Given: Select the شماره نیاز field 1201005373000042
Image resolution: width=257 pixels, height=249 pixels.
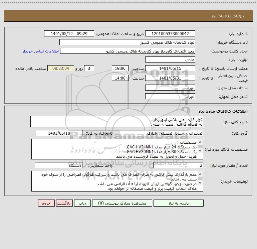Looking at the screenshot, I should 170,33.
